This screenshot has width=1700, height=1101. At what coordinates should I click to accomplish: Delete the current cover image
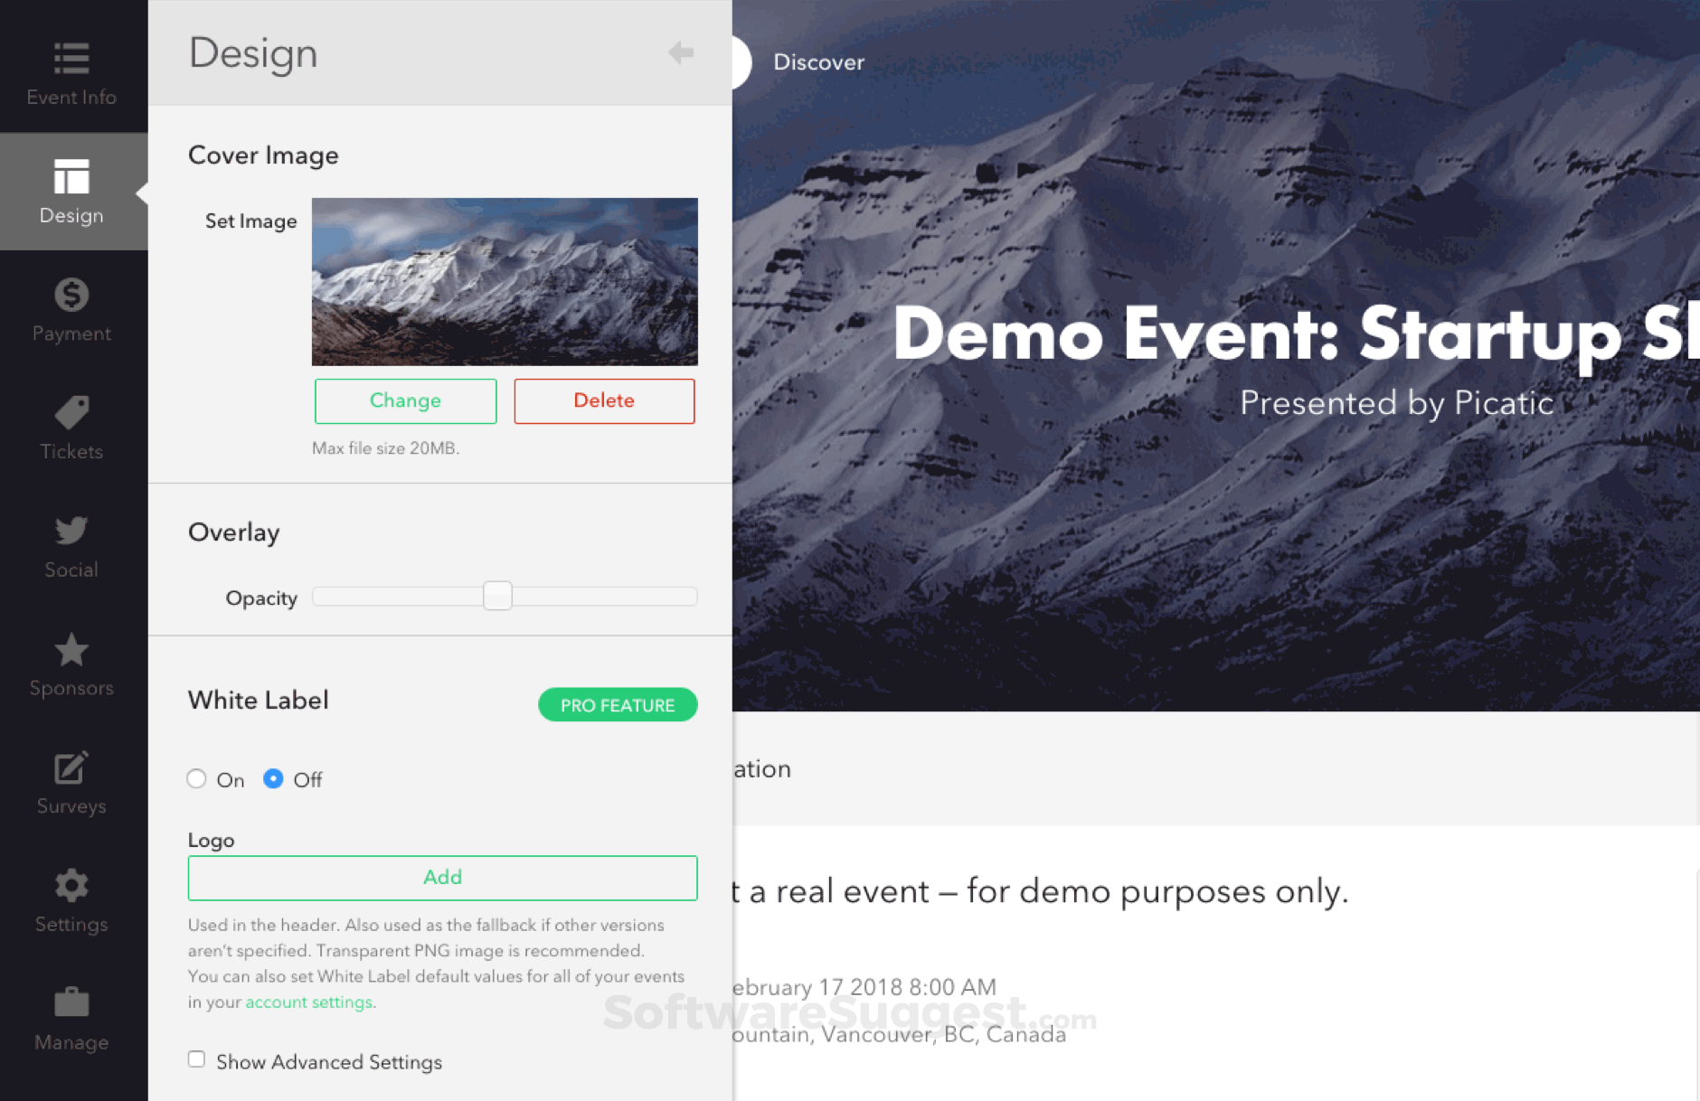(x=603, y=400)
